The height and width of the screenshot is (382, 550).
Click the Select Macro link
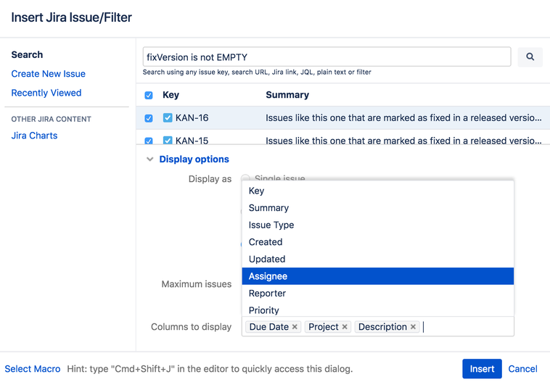pos(32,369)
